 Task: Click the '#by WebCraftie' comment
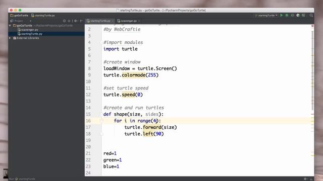(x=122, y=29)
